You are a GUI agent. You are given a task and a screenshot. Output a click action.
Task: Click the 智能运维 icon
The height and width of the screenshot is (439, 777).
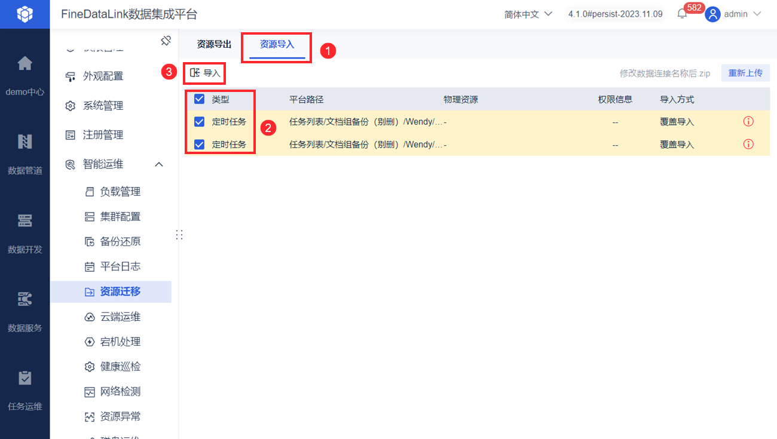pyautogui.click(x=71, y=164)
